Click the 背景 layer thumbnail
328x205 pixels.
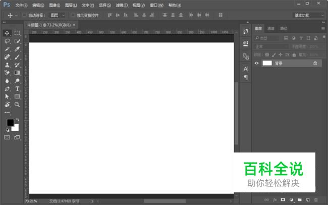pos(267,63)
